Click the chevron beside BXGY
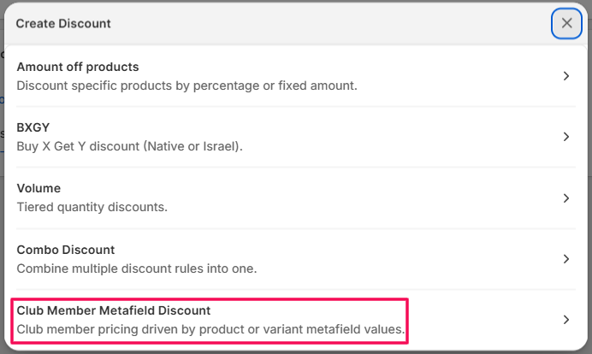This screenshot has width=592, height=354. coord(566,137)
